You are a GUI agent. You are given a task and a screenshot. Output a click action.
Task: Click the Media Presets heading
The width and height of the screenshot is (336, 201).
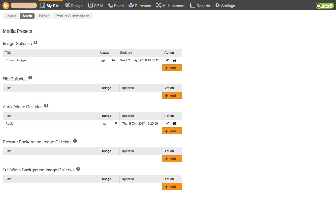point(18,31)
